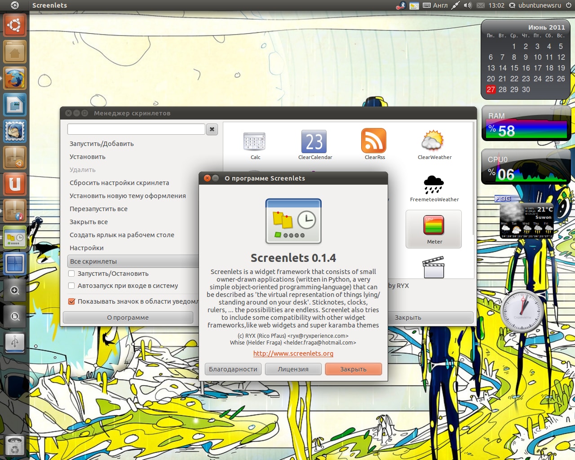575x460 pixels.
Task: Choose 'Установить новую тему оформления'
Action: (x=128, y=196)
